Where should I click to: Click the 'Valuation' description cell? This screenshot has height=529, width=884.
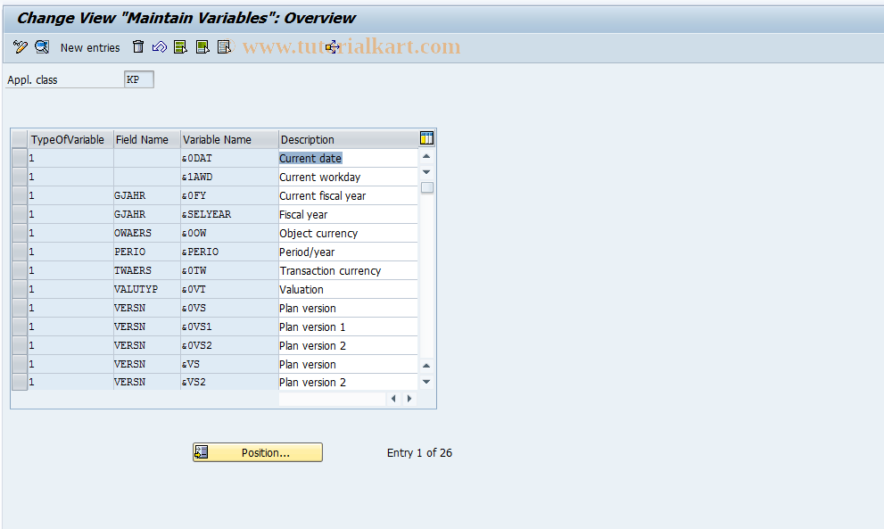pos(348,289)
